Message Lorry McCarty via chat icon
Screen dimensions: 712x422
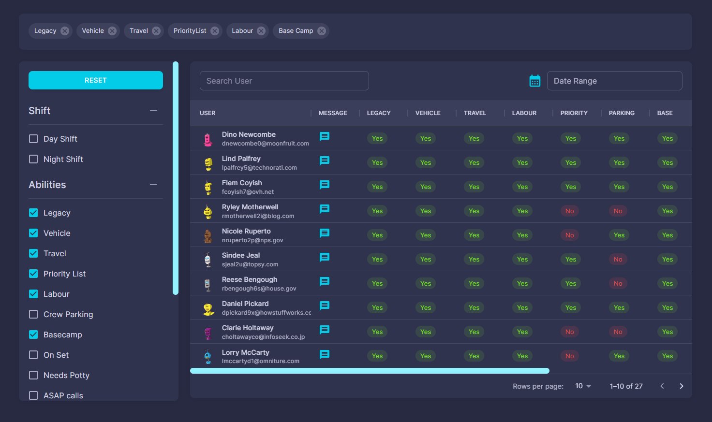tap(325, 354)
